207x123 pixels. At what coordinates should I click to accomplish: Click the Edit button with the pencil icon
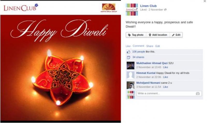click(176, 35)
